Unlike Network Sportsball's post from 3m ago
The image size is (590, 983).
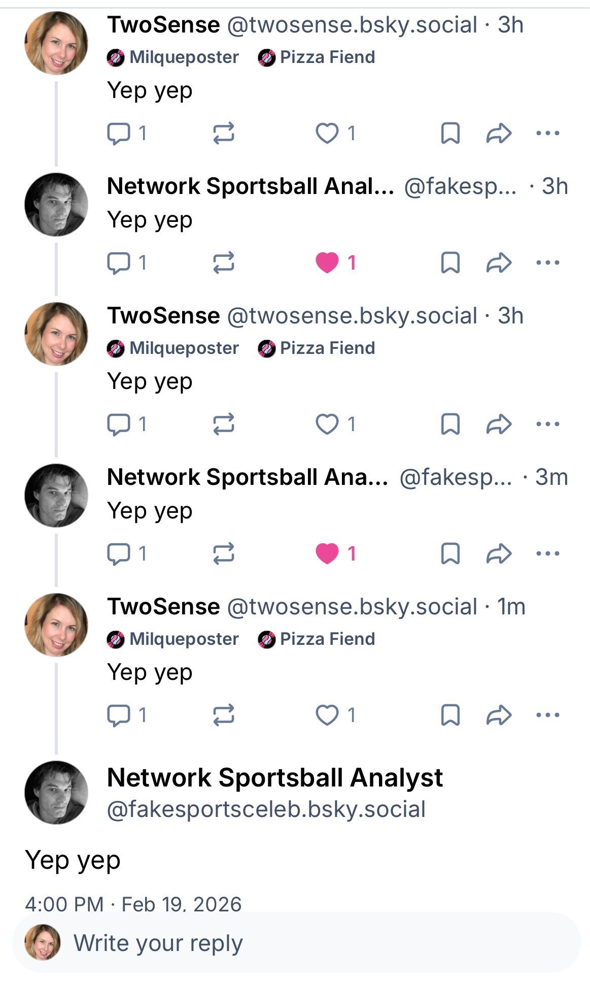(327, 553)
